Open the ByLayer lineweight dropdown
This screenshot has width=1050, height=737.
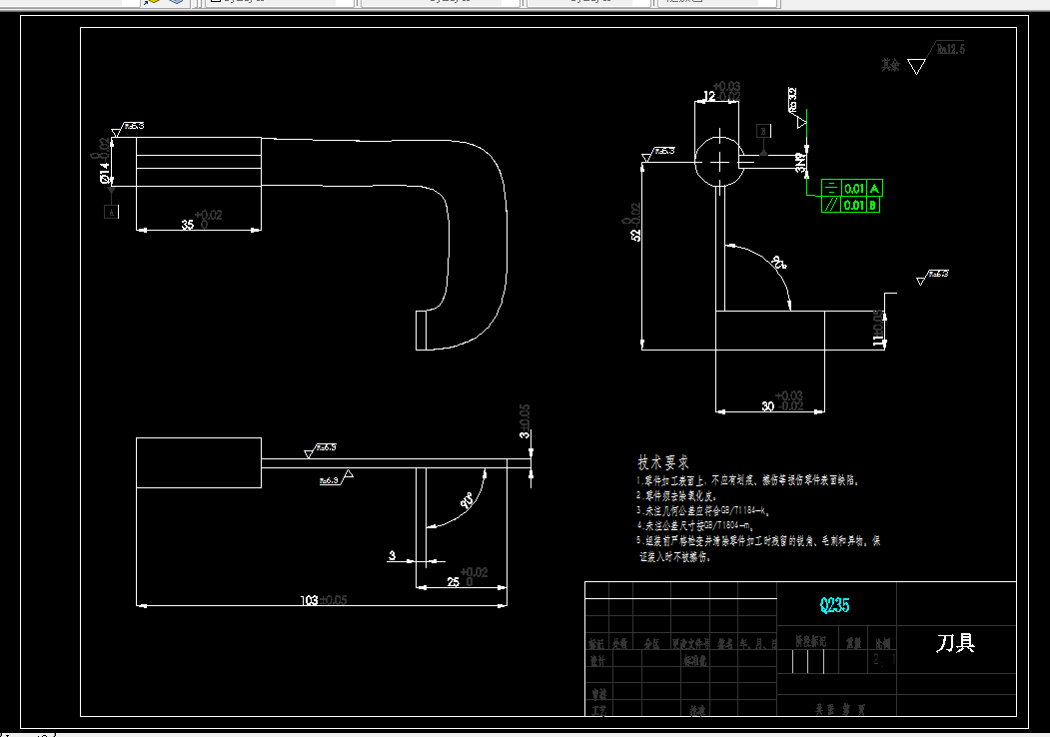[x=589, y=3]
